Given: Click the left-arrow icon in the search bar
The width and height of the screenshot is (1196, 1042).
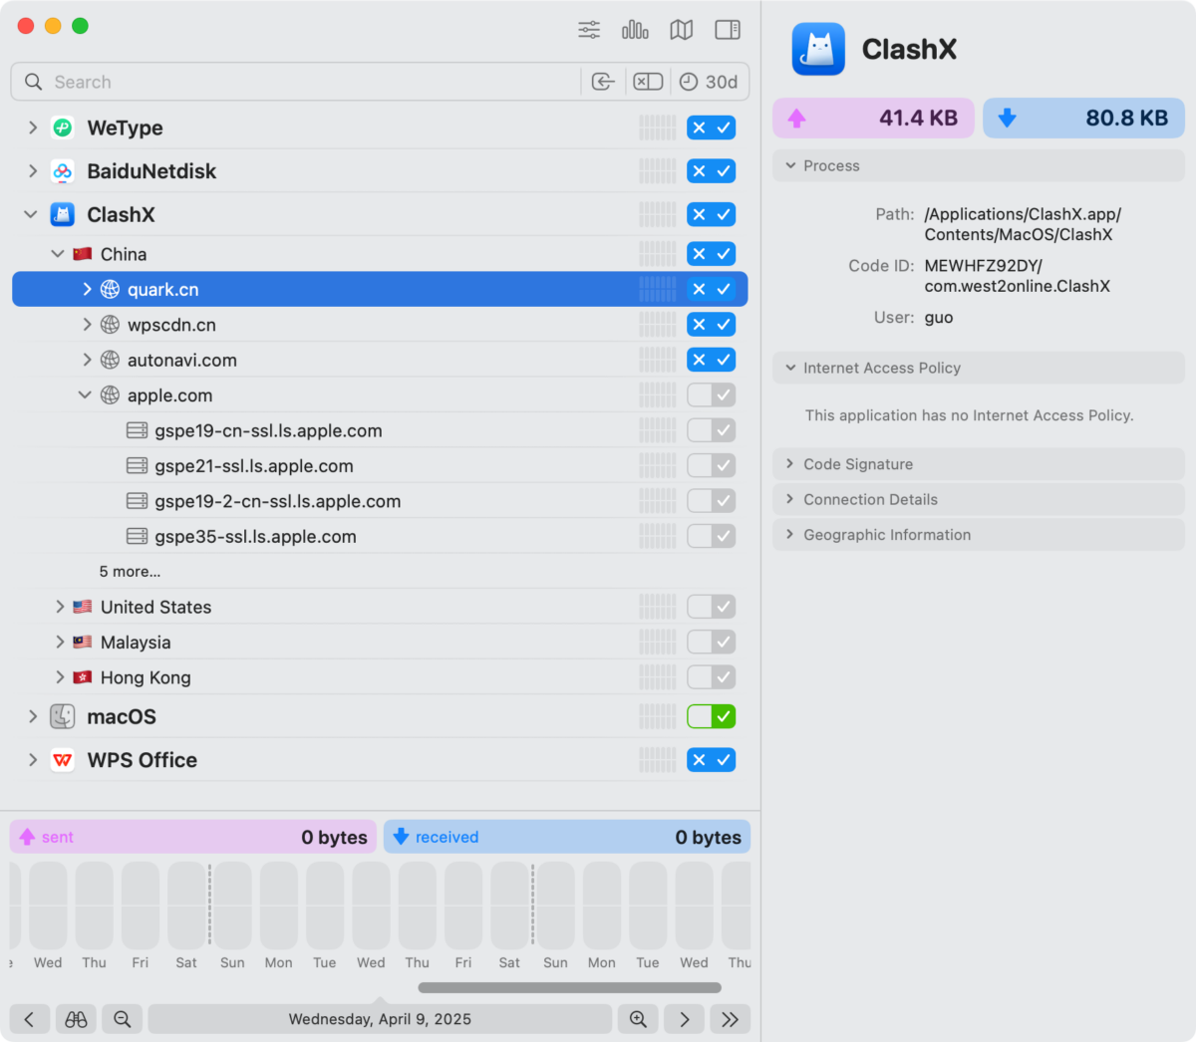Looking at the screenshot, I should pyautogui.click(x=603, y=82).
